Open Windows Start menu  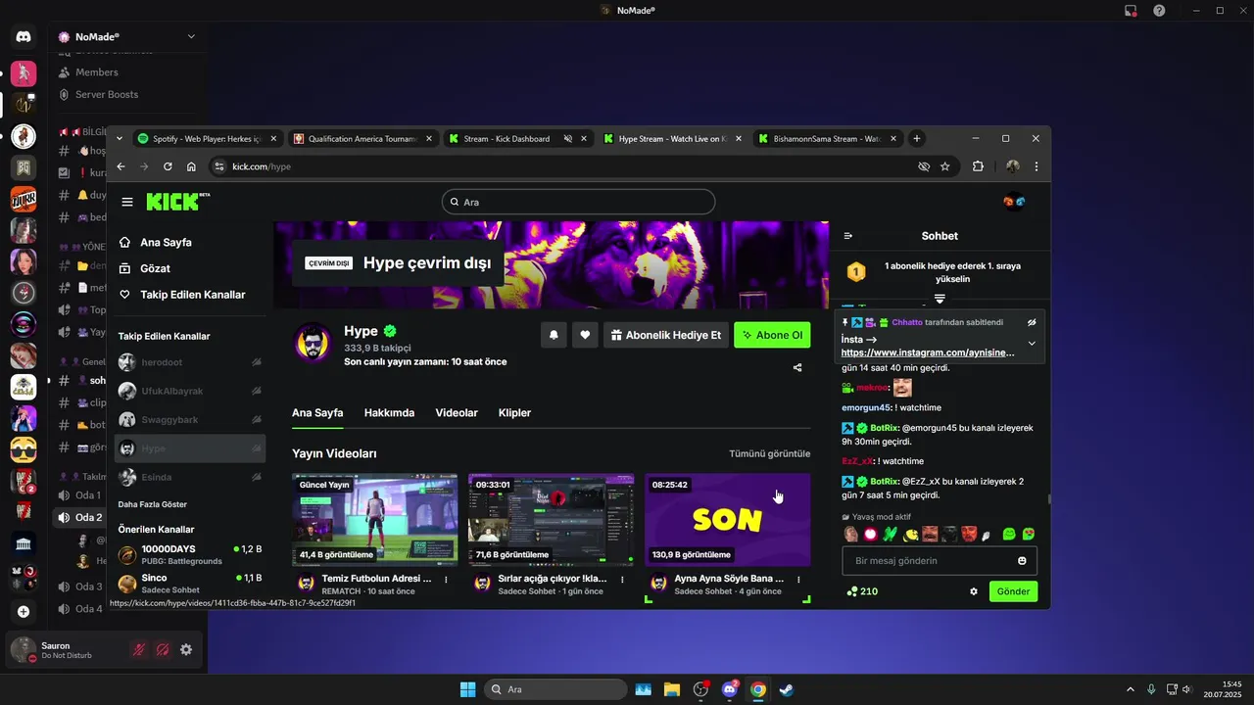467,689
